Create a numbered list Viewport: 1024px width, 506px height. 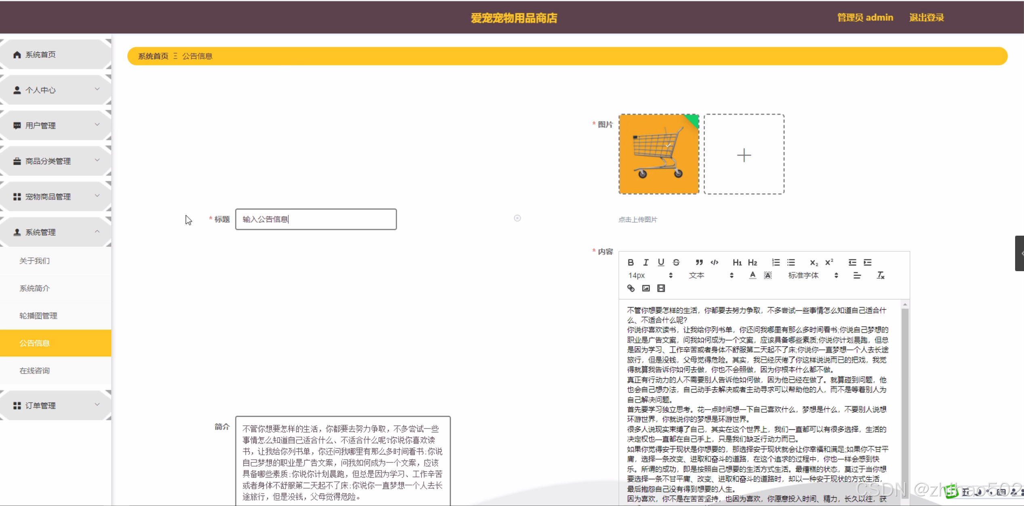(776, 262)
